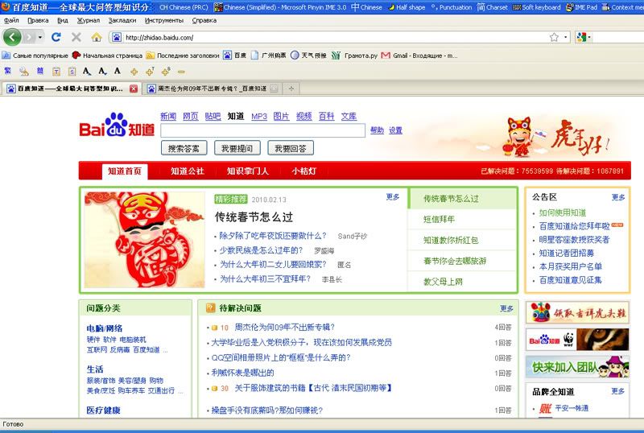Click the 领取吉祥虎头鞋 banner
This screenshot has height=433, width=644.
click(x=577, y=313)
